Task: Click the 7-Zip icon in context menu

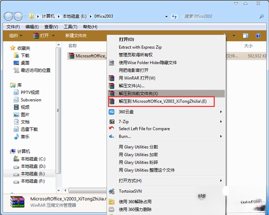Action: coord(112,122)
